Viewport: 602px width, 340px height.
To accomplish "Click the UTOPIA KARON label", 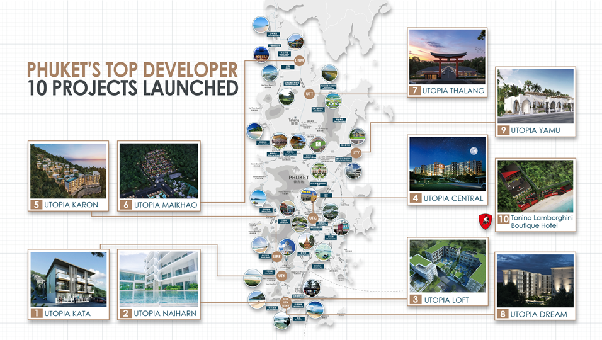I will (x=71, y=205).
